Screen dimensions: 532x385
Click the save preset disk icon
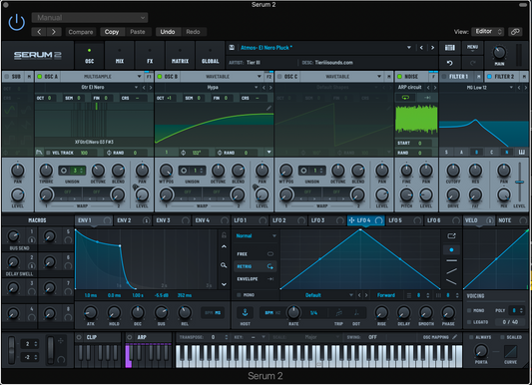click(x=232, y=48)
